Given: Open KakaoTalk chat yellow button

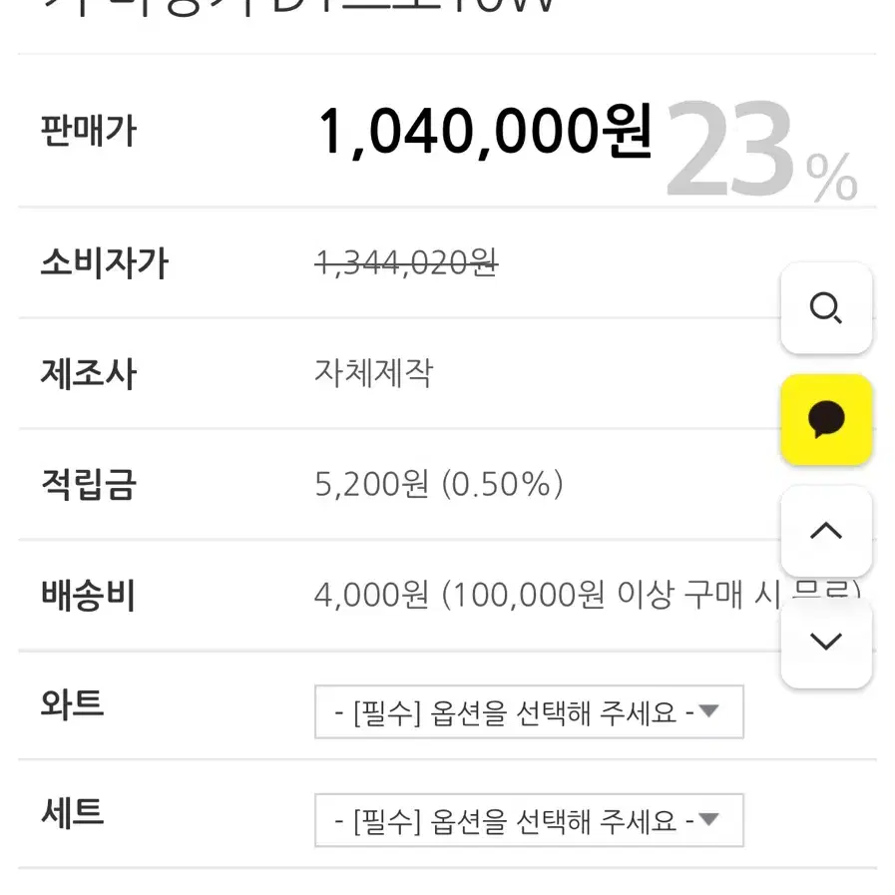Looking at the screenshot, I should click(x=826, y=419).
